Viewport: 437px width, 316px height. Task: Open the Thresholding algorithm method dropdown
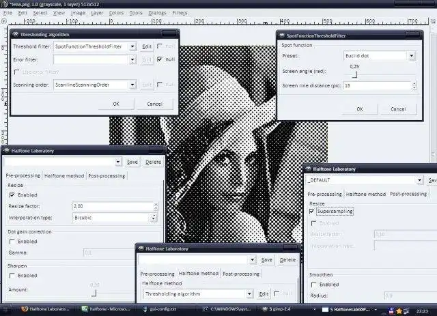[x=249, y=293]
